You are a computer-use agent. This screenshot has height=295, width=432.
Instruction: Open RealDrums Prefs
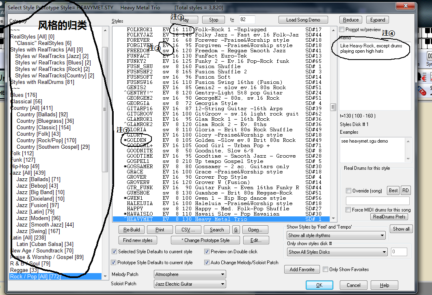[389, 217]
